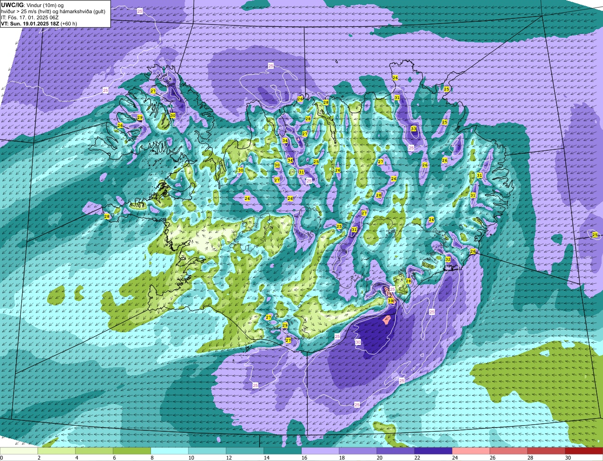Pick the dark indigo 22–24 legend swatch
The height and width of the screenshot is (461, 603).
pos(433,451)
